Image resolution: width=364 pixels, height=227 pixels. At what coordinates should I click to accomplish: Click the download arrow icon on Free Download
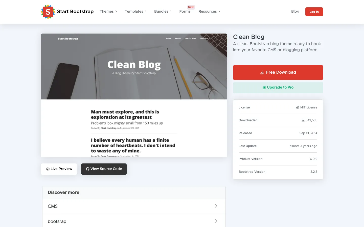(262, 72)
